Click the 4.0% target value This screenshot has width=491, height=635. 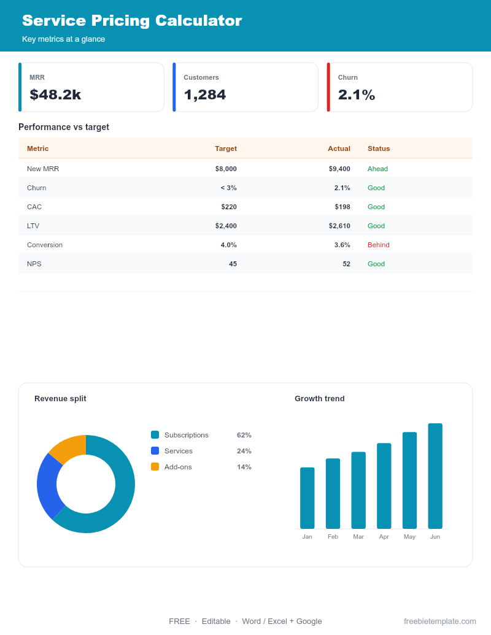pos(228,245)
